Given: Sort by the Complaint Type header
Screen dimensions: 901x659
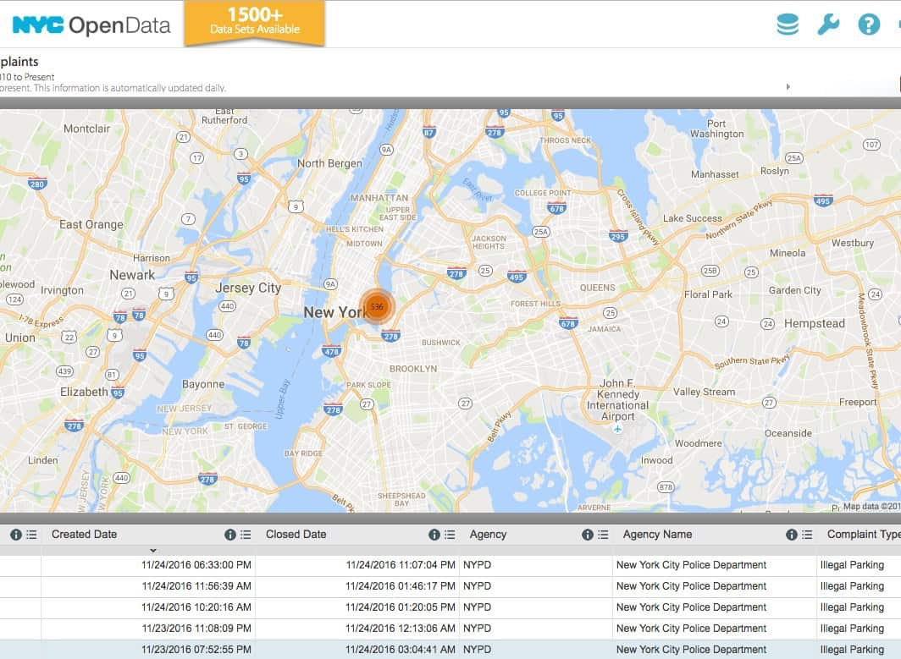Looking at the screenshot, I should click(x=864, y=535).
